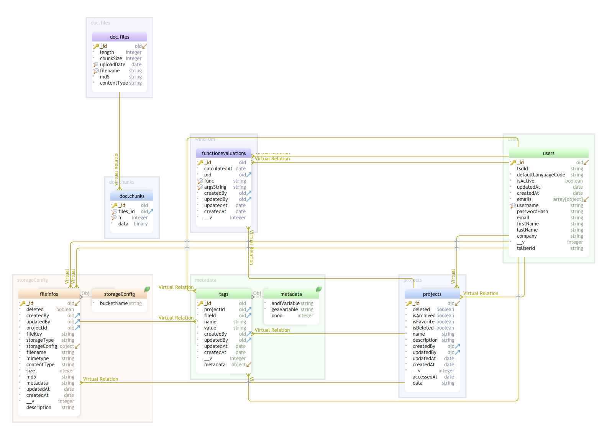Click the arrow icon beside doc.chunks files_id
The image size is (607, 447).
pos(151,212)
